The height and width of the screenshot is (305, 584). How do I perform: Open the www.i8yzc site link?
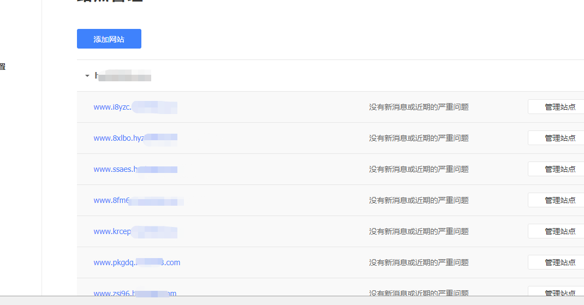135,107
